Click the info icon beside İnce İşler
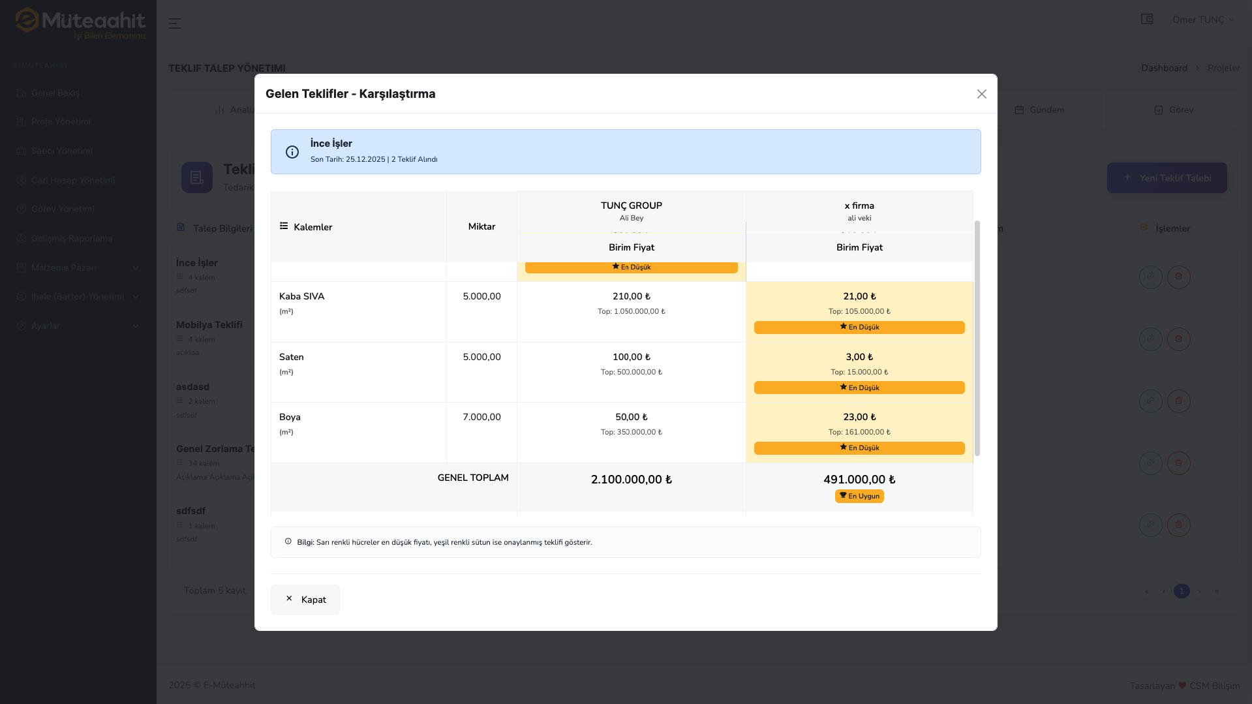 pos(292,152)
